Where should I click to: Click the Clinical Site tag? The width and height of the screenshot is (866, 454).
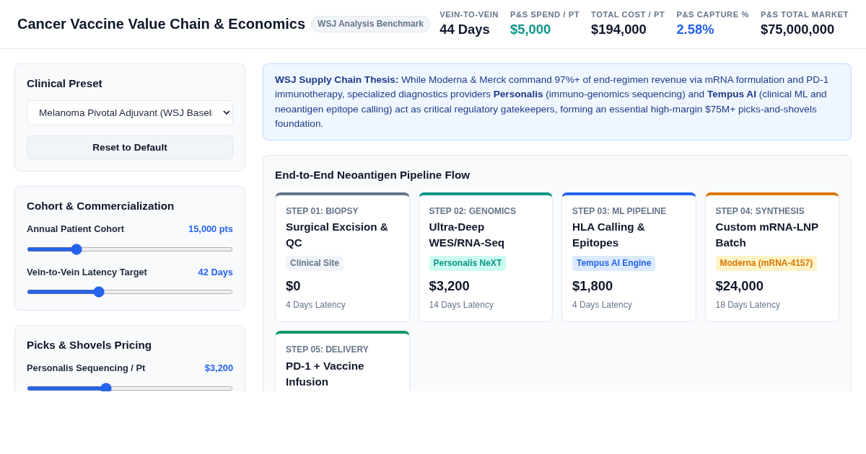coord(315,263)
